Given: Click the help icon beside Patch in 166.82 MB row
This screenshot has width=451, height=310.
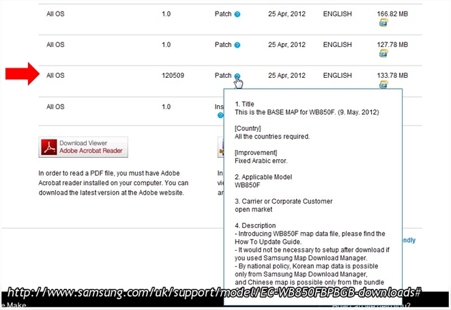Looking at the screenshot, I should [x=237, y=14].
